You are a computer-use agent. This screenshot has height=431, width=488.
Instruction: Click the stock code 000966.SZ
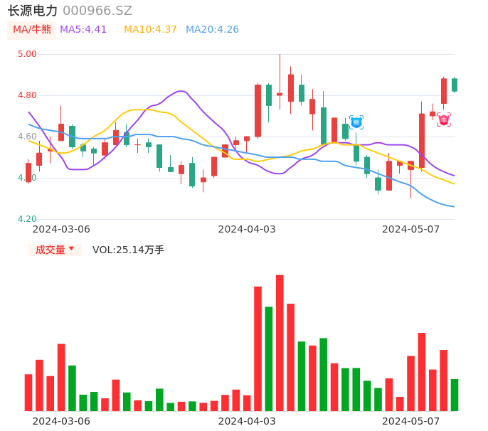(97, 11)
